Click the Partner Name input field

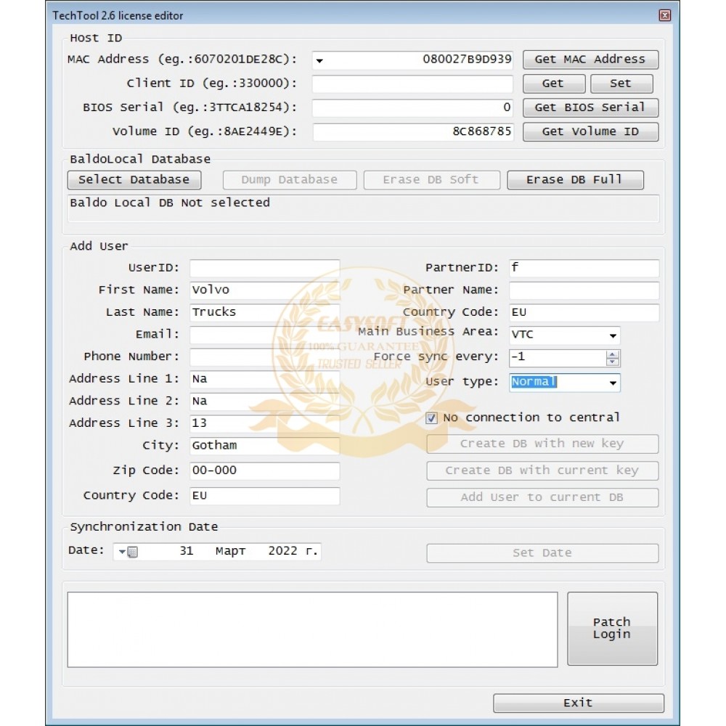coord(584,290)
